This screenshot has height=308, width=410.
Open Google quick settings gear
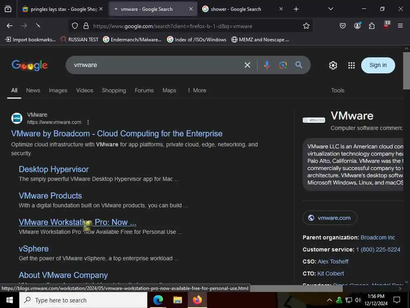point(333,65)
